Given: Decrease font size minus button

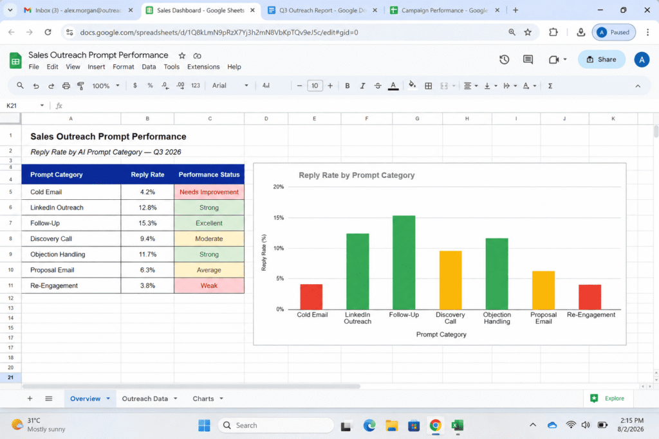Looking at the screenshot, I should [x=299, y=85].
